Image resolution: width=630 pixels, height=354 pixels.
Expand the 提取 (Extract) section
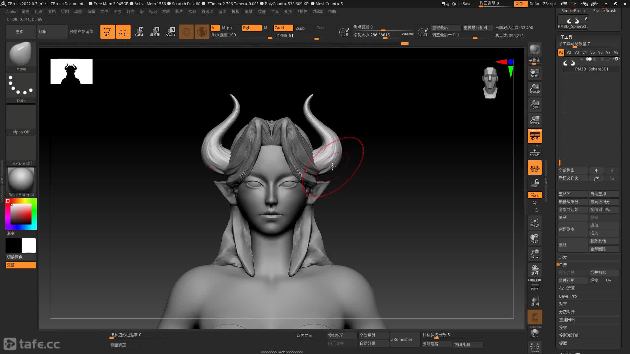(563, 343)
